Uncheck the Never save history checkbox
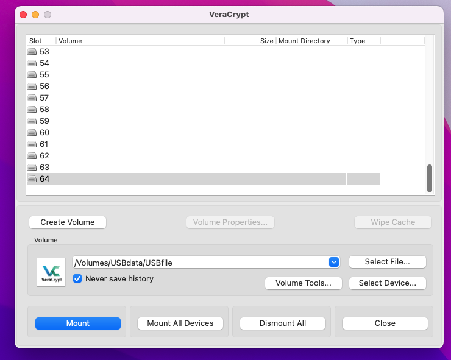 [x=77, y=279]
